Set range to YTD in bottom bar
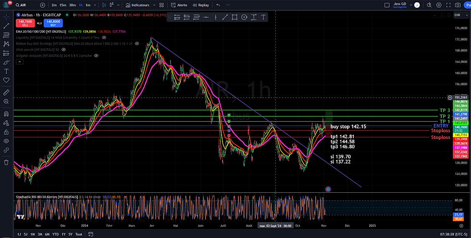Image resolution: width=471 pixels, height=238 pixels. click(55, 234)
